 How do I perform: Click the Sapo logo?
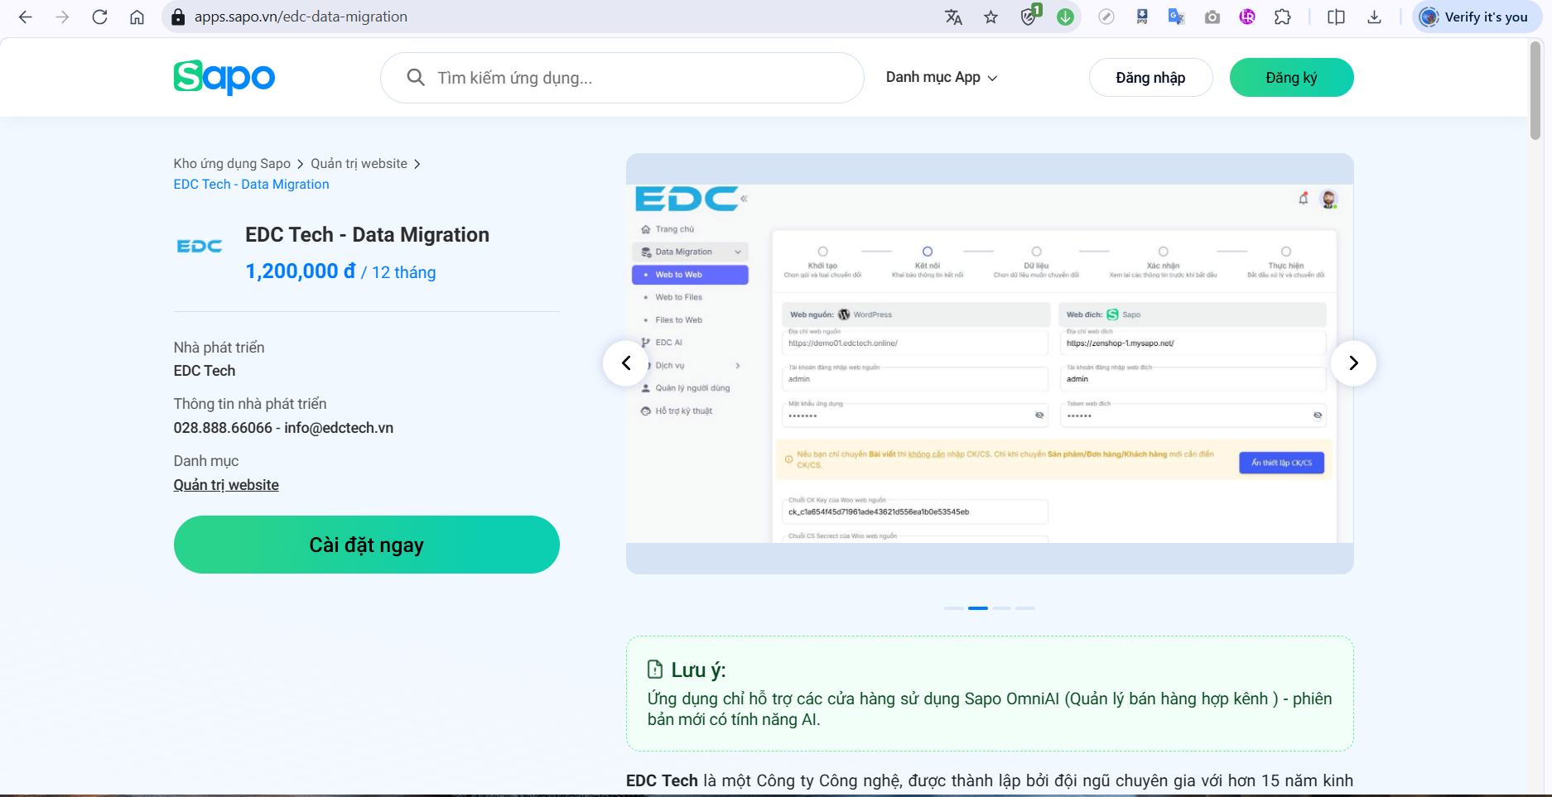224,78
